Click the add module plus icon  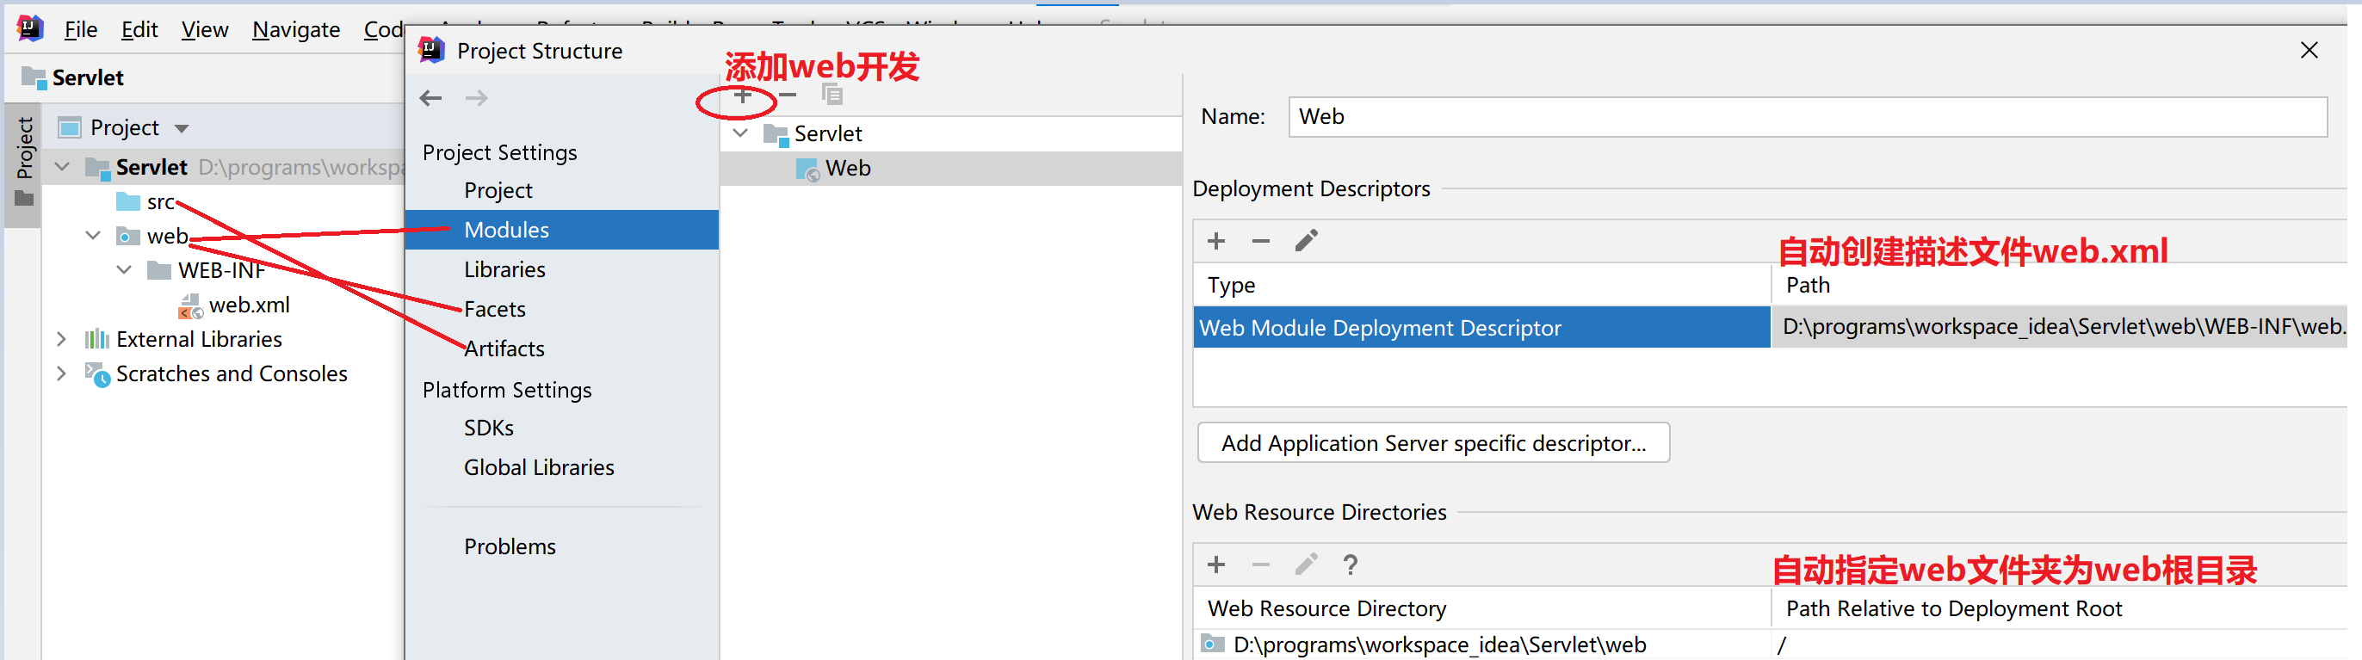(743, 96)
